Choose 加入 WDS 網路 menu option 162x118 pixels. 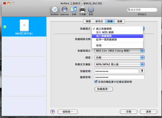pyautogui.click(x=117, y=32)
